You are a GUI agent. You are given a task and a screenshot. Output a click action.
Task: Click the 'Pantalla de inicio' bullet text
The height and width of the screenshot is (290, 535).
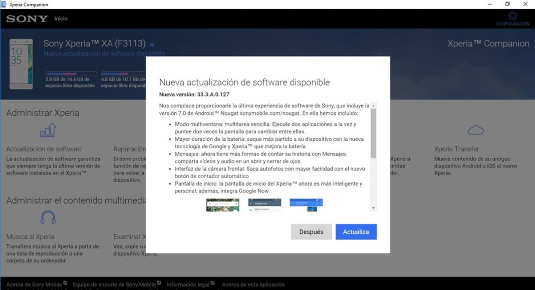pyautogui.click(x=269, y=187)
